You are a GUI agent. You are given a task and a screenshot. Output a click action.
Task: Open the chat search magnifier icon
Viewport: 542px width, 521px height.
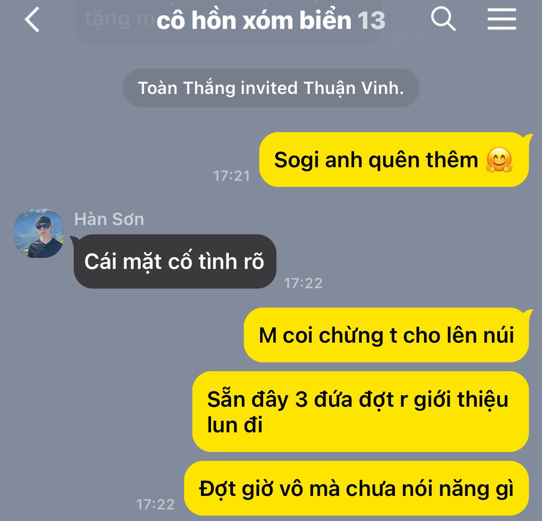(x=443, y=19)
